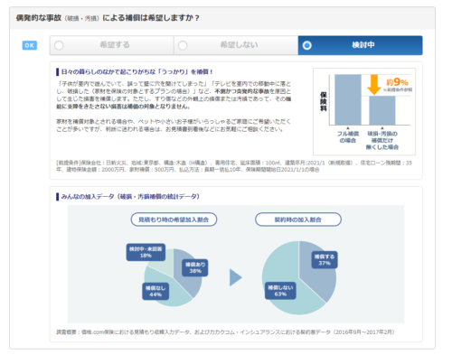
Task: Click the 調査概要 source note text
Action: point(225,332)
